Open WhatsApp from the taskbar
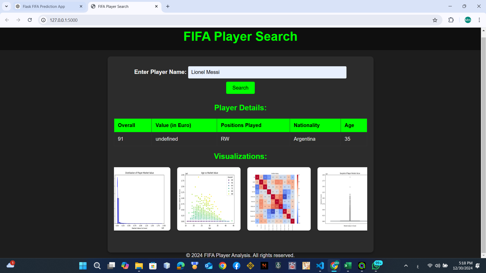Image resolution: width=486 pixels, height=273 pixels. point(376,266)
